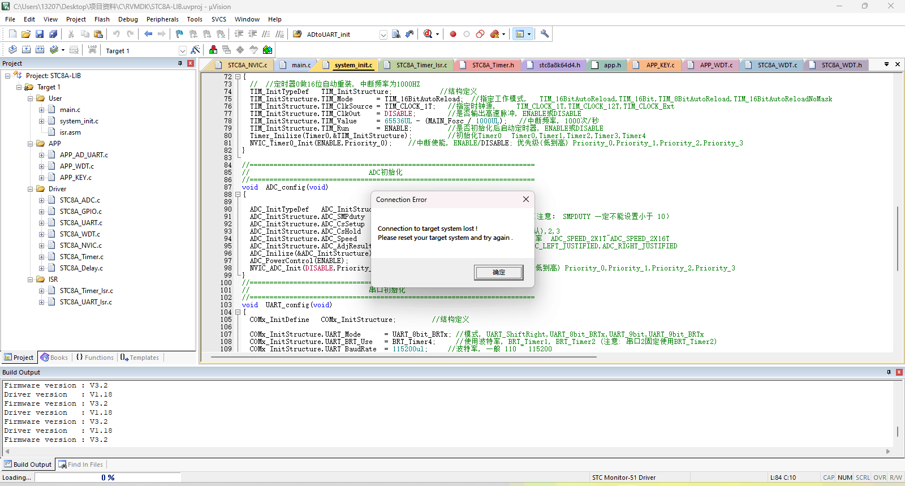Image resolution: width=905 pixels, height=486 pixels.
Task: Open the debug button dropdown arrow
Action: click(437, 35)
